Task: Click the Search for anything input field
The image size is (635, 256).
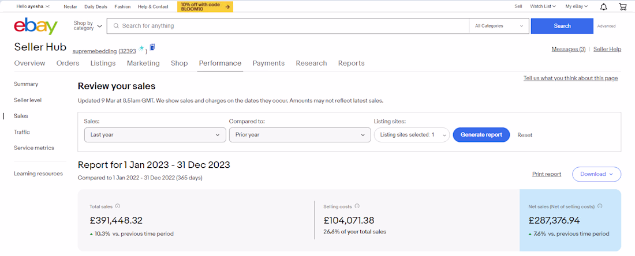Action: pos(288,26)
